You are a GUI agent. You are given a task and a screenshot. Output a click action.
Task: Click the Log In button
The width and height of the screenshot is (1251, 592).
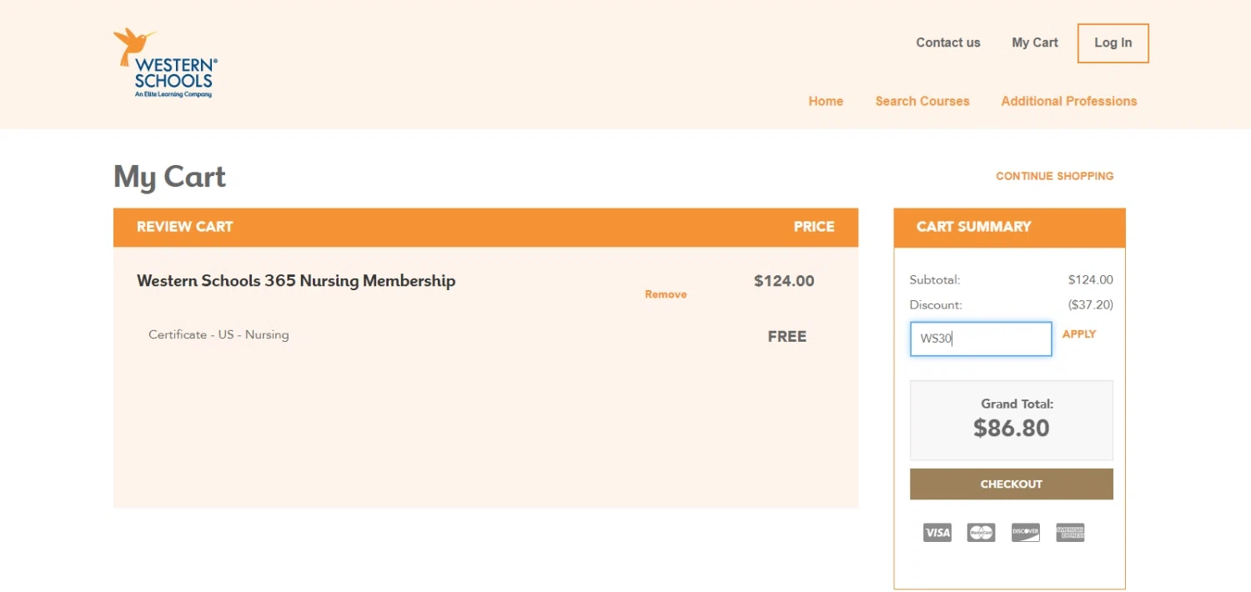pyautogui.click(x=1113, y=43)
